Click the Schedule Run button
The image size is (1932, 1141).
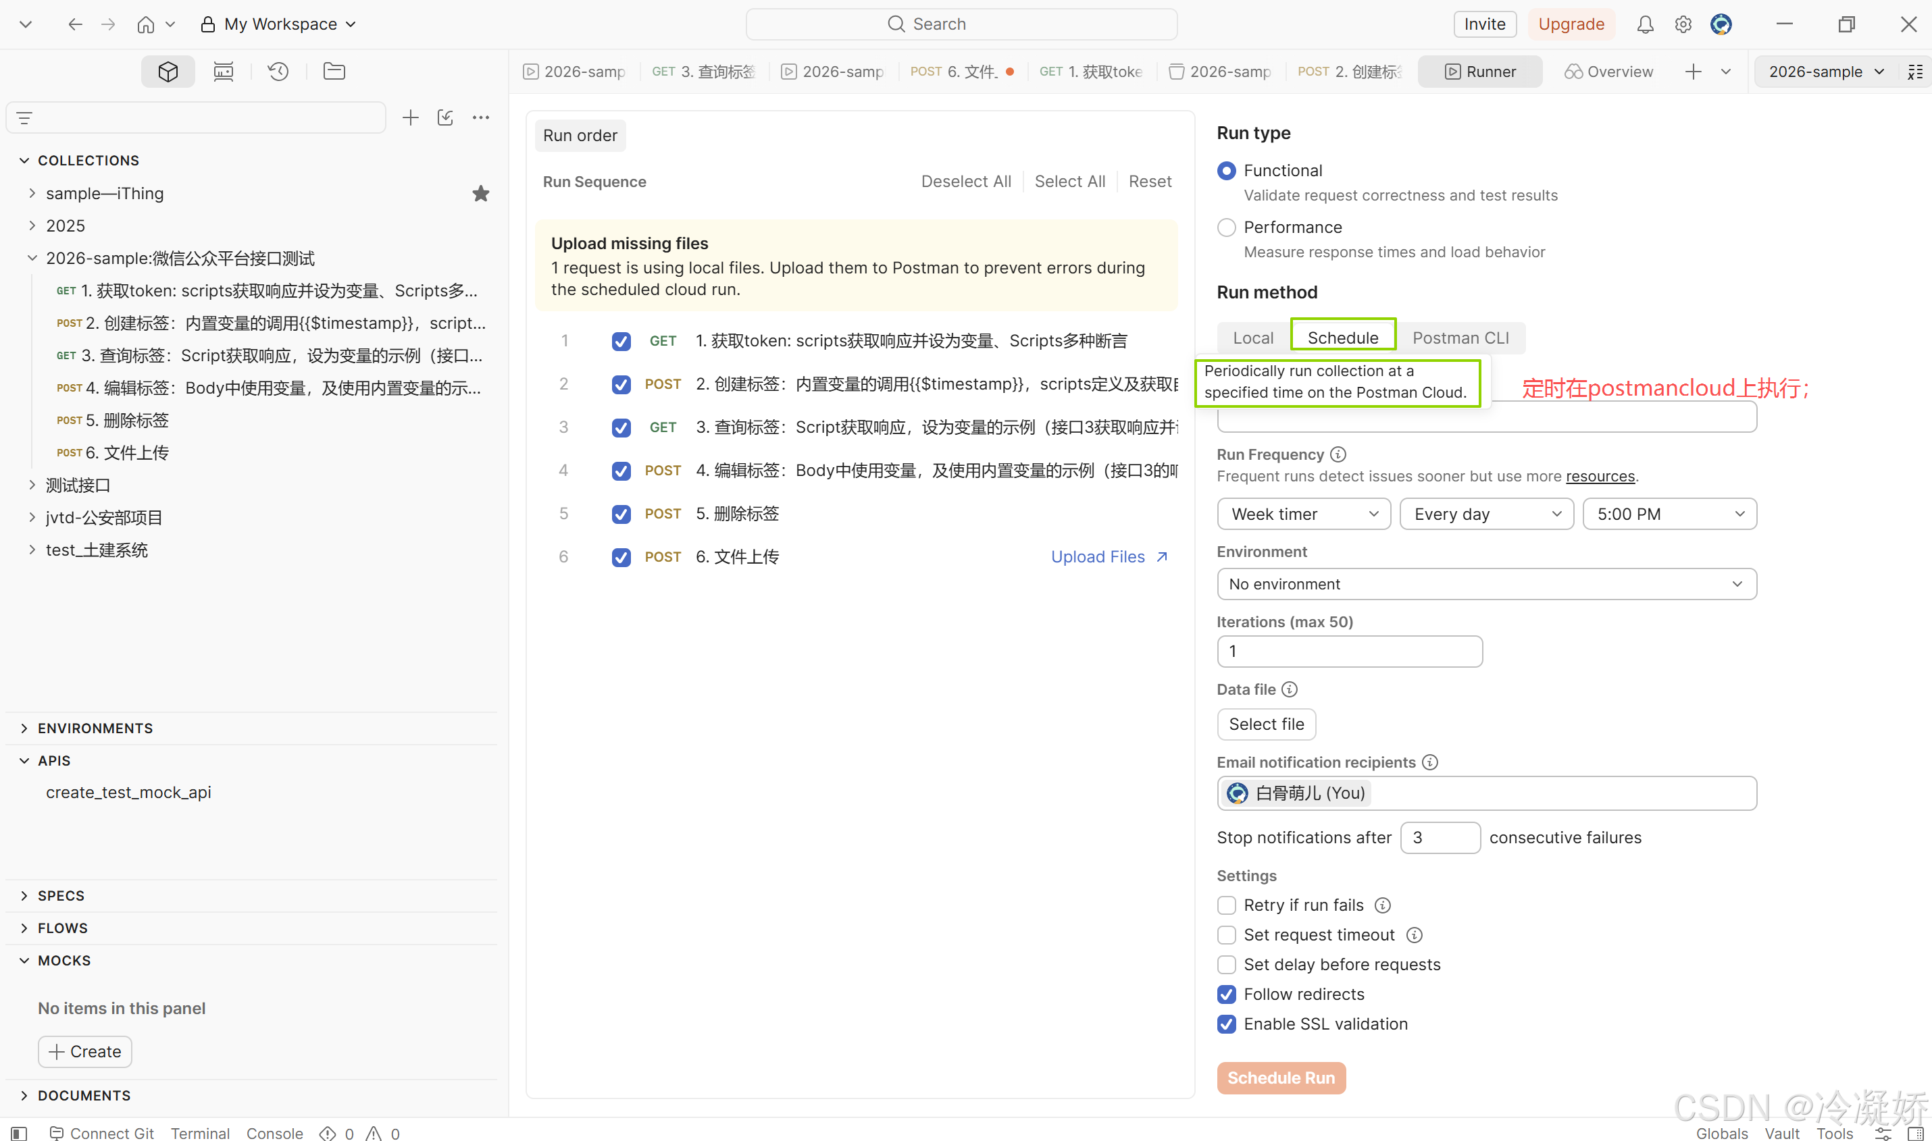tap(1281, 1078)
